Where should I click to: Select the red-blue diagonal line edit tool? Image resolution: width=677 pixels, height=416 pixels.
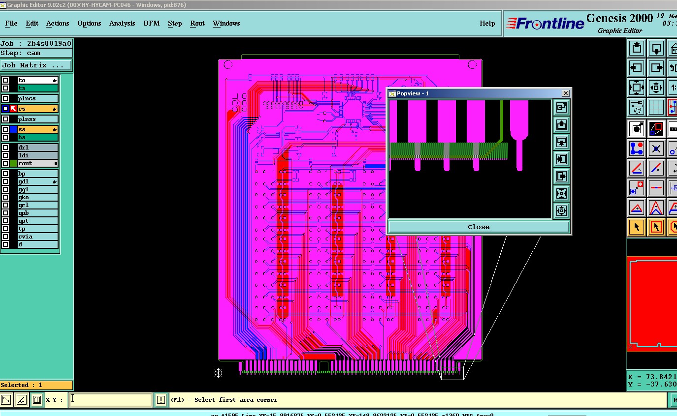[x=656, y=168]
